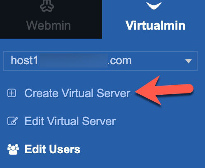Open the host1 domain dropdown

click(x=100, y=61)
